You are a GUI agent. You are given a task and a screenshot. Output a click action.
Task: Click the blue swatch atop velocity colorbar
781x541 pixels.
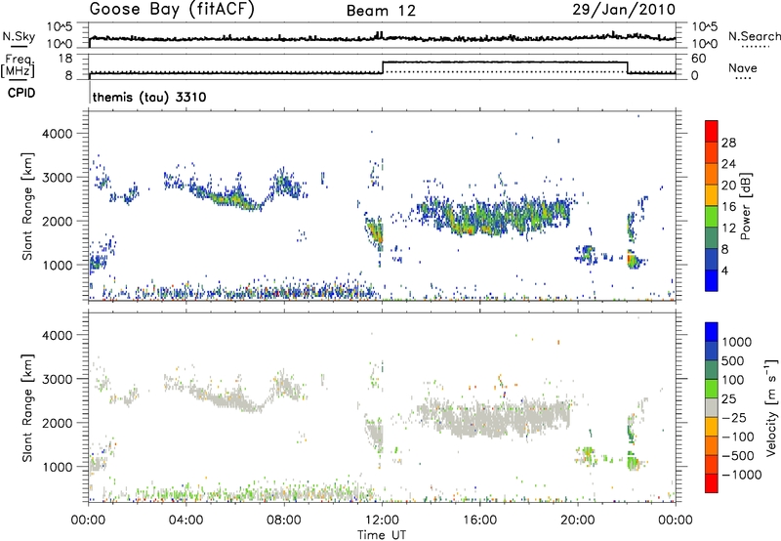(x=712, y=332)
